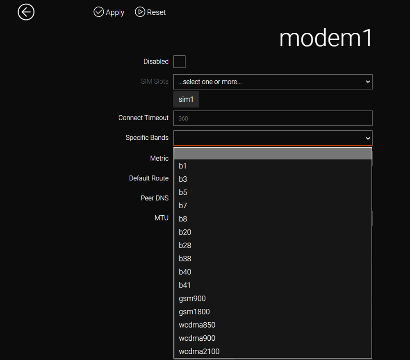Pick wcdma2100 from the bands list
Screen dimensions: 410x360
(273, 351)
